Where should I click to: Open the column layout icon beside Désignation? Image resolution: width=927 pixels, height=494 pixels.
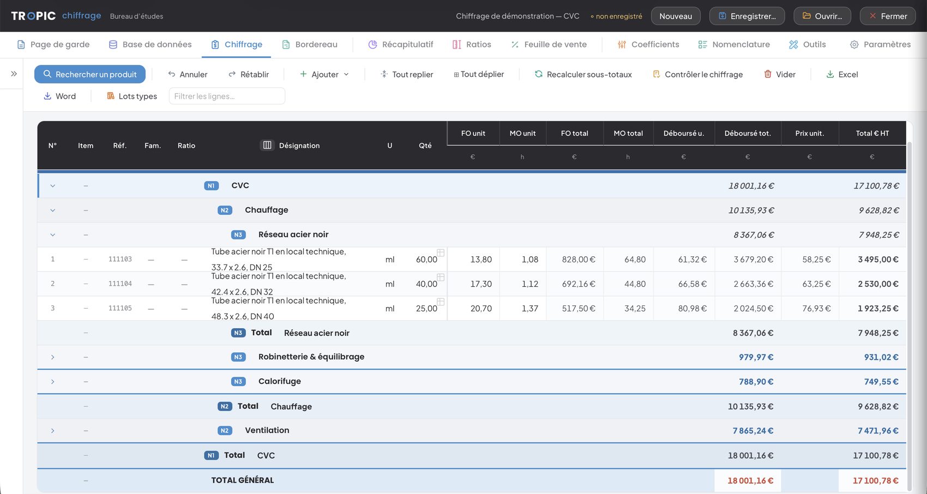[267, 145]
